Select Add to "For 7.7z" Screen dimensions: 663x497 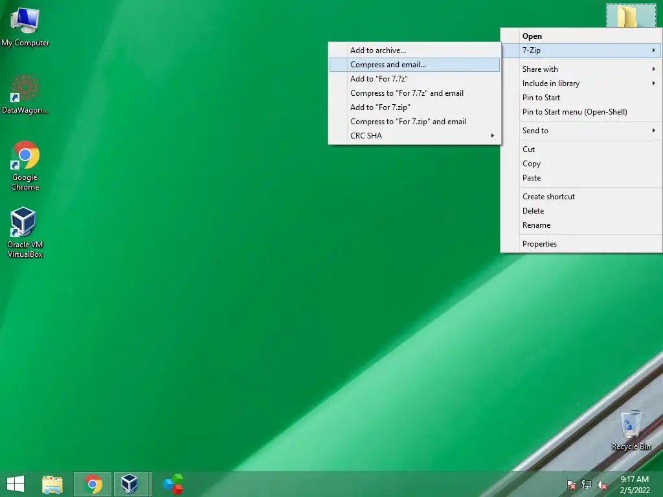click(x=414, y=79)
